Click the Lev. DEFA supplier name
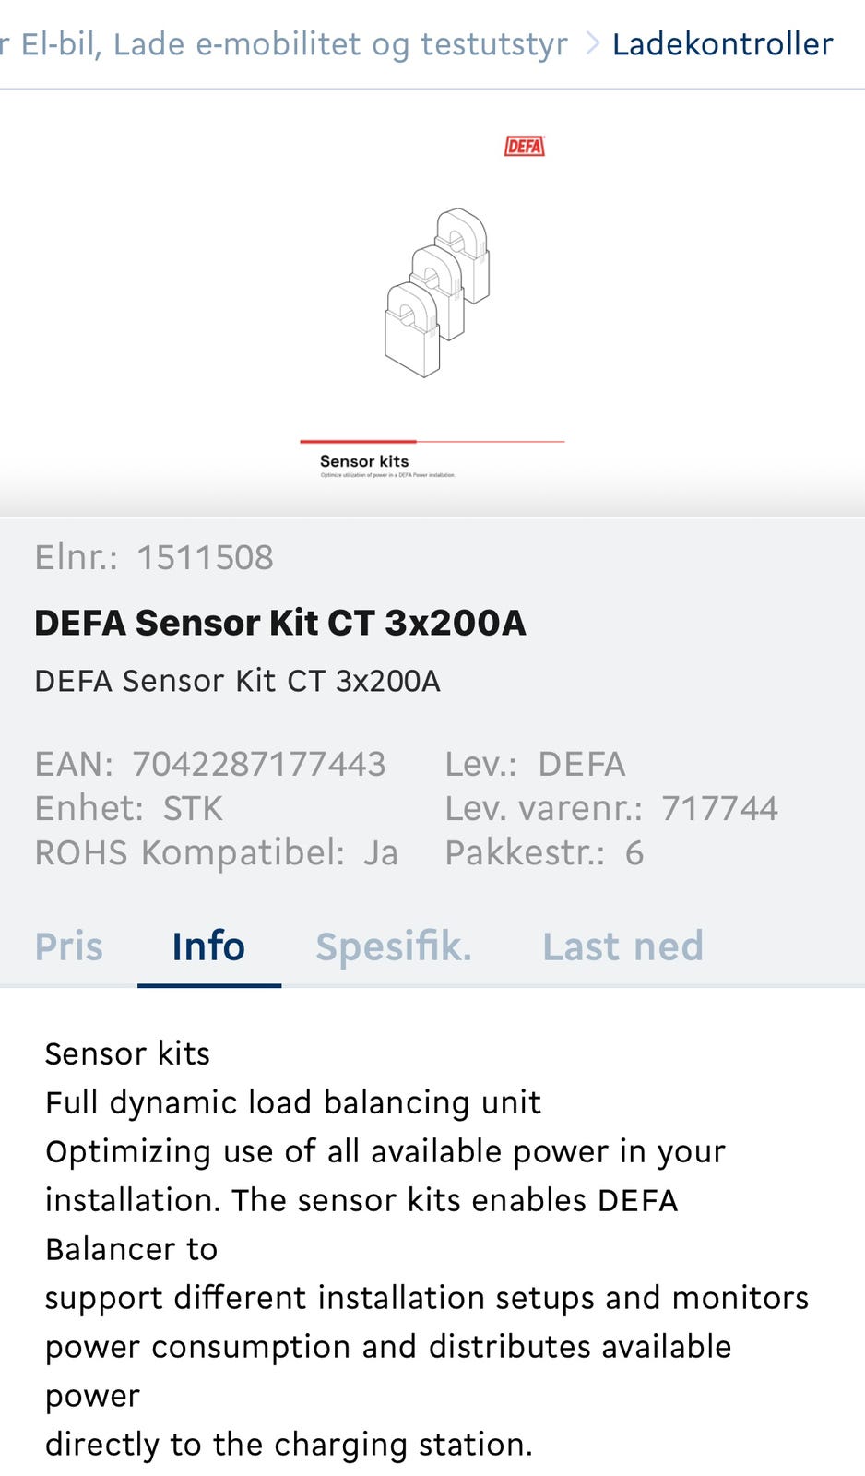 tap(582, 764)
